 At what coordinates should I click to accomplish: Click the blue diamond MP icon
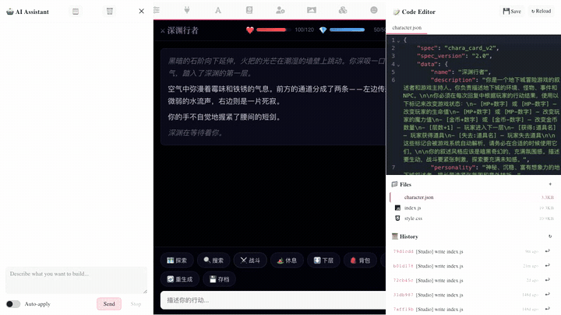coord(323,30)
